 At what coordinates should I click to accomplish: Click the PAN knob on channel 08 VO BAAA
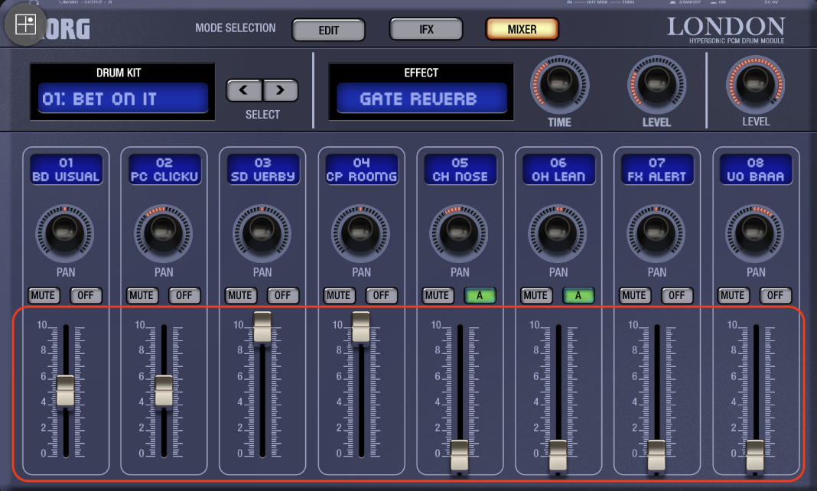point(754,233)
